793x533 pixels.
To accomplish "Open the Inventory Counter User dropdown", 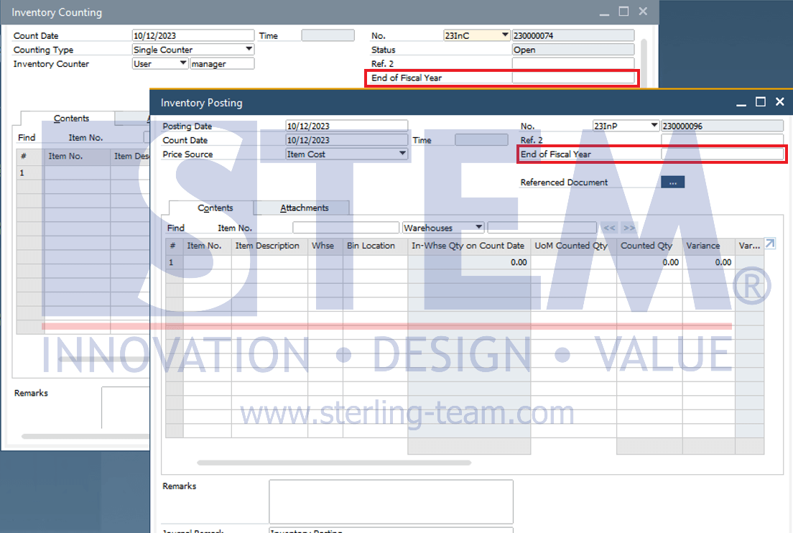I will (x=159, y=64).
